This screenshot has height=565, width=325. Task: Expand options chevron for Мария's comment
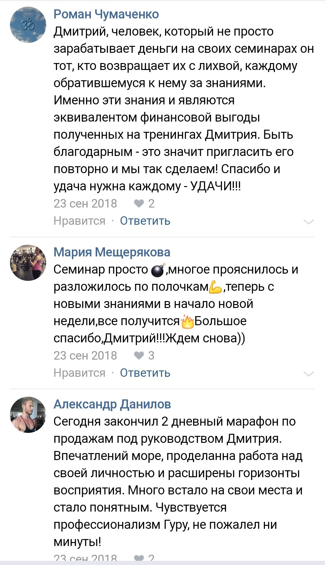308,374
